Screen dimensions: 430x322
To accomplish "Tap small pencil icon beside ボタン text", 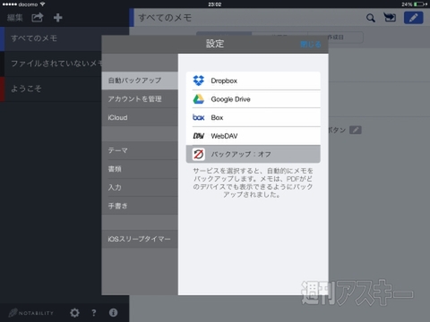I will coord(356,130).
